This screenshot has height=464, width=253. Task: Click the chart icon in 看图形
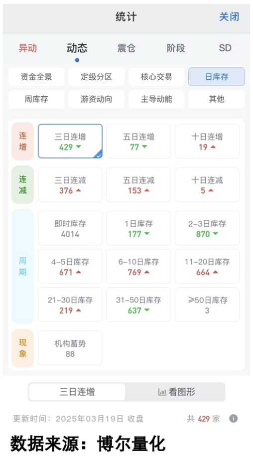tap(162, 392)
